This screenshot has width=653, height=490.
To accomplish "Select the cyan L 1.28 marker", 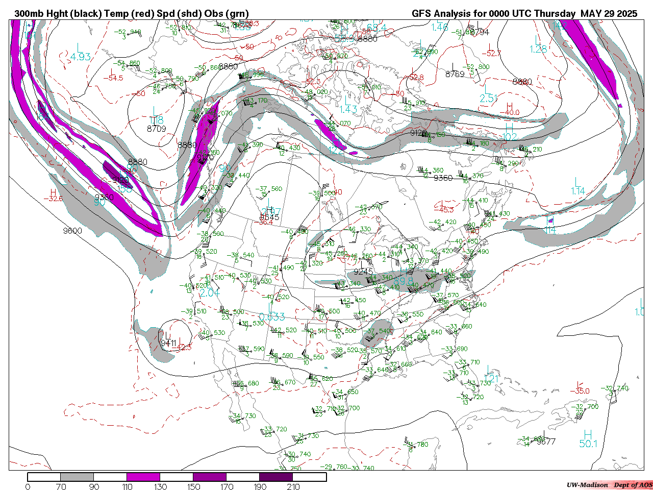I will [538, 45].
